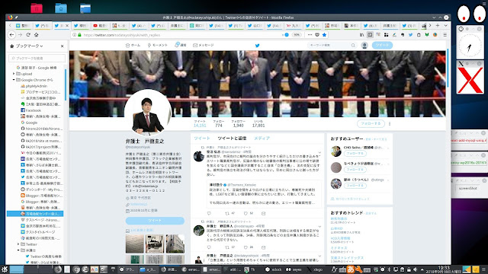
Task: Open Twitter notifications (通知)
Action: click(x=180, y=45)
